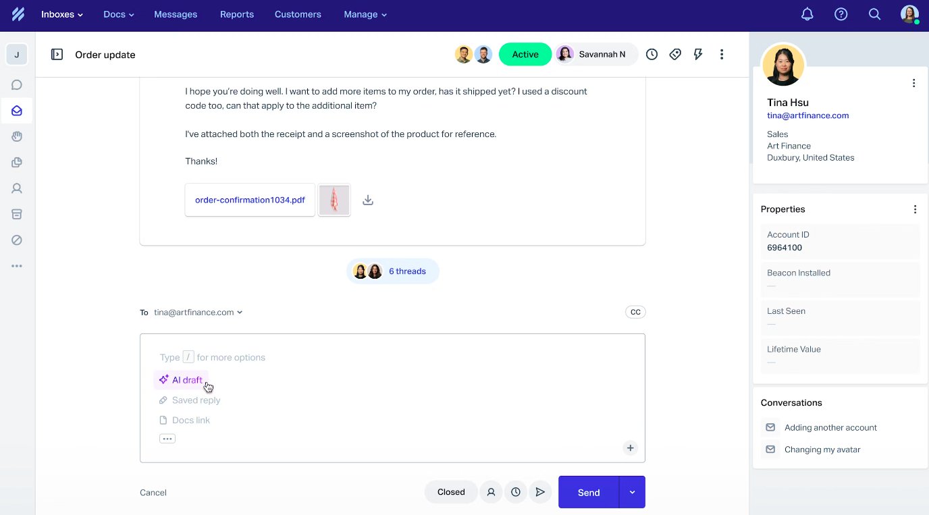Toggle assignee by clicking Savannah N chip
Viewport: 929px width, 515px height.
(595, 54)
